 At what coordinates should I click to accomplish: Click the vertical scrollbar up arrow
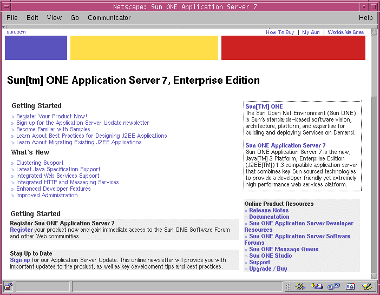[374, 32]
